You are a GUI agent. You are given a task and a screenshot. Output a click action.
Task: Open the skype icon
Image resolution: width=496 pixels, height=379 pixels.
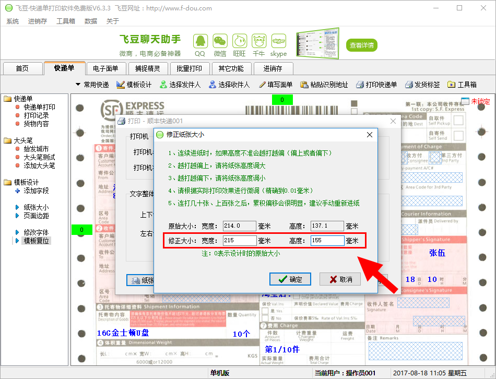(x=279, y=41)
